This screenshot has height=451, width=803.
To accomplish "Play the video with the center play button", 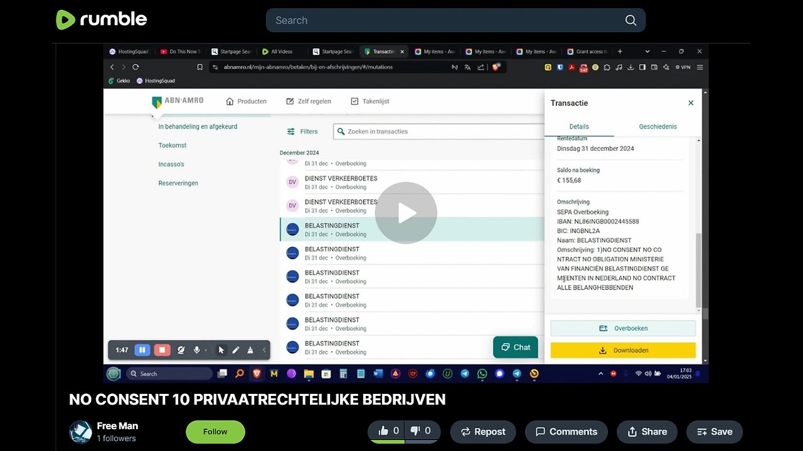I will 406,213.
